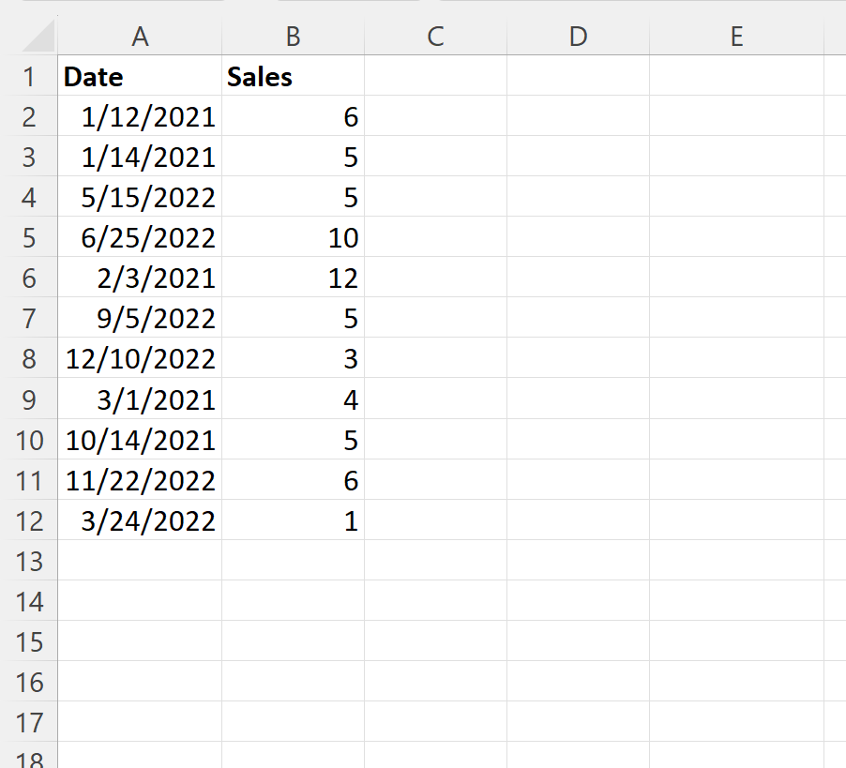Viewport: 846px width, 768px height.
Task: Select row 1 header
Action: (31, 76)
